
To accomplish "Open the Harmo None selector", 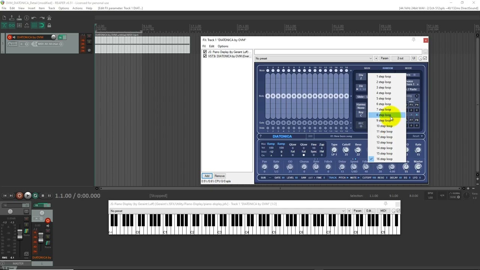I will point(361,106).
